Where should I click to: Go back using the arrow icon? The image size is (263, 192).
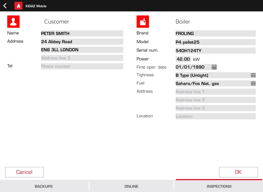[5, 6]
